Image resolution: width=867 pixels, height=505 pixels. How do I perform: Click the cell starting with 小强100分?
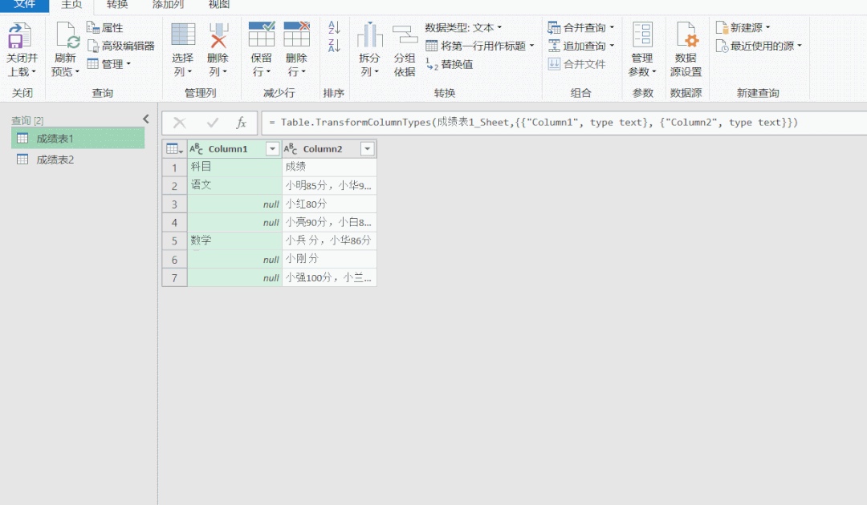329,277
